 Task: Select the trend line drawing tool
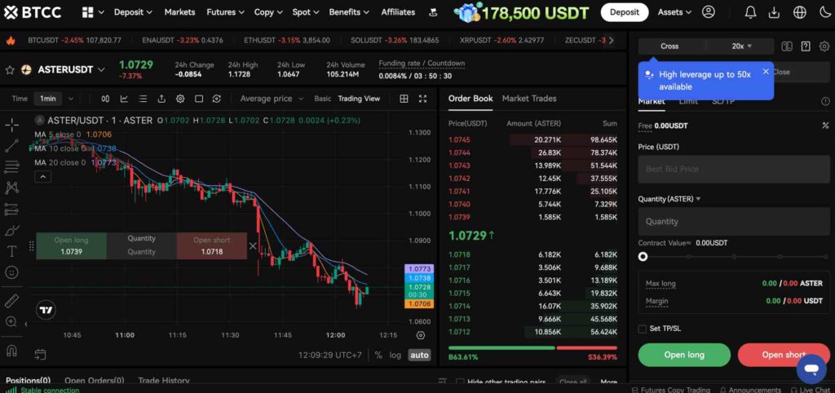pos(11,146)
